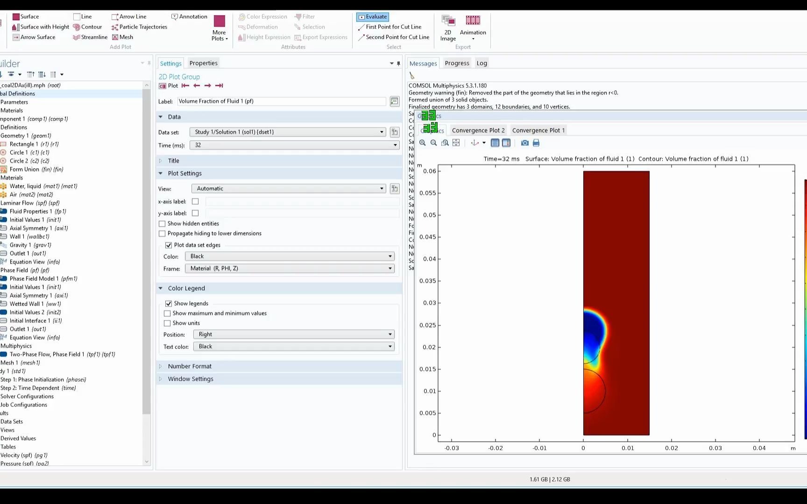Open the Data set dropdown

coord(381,132)
